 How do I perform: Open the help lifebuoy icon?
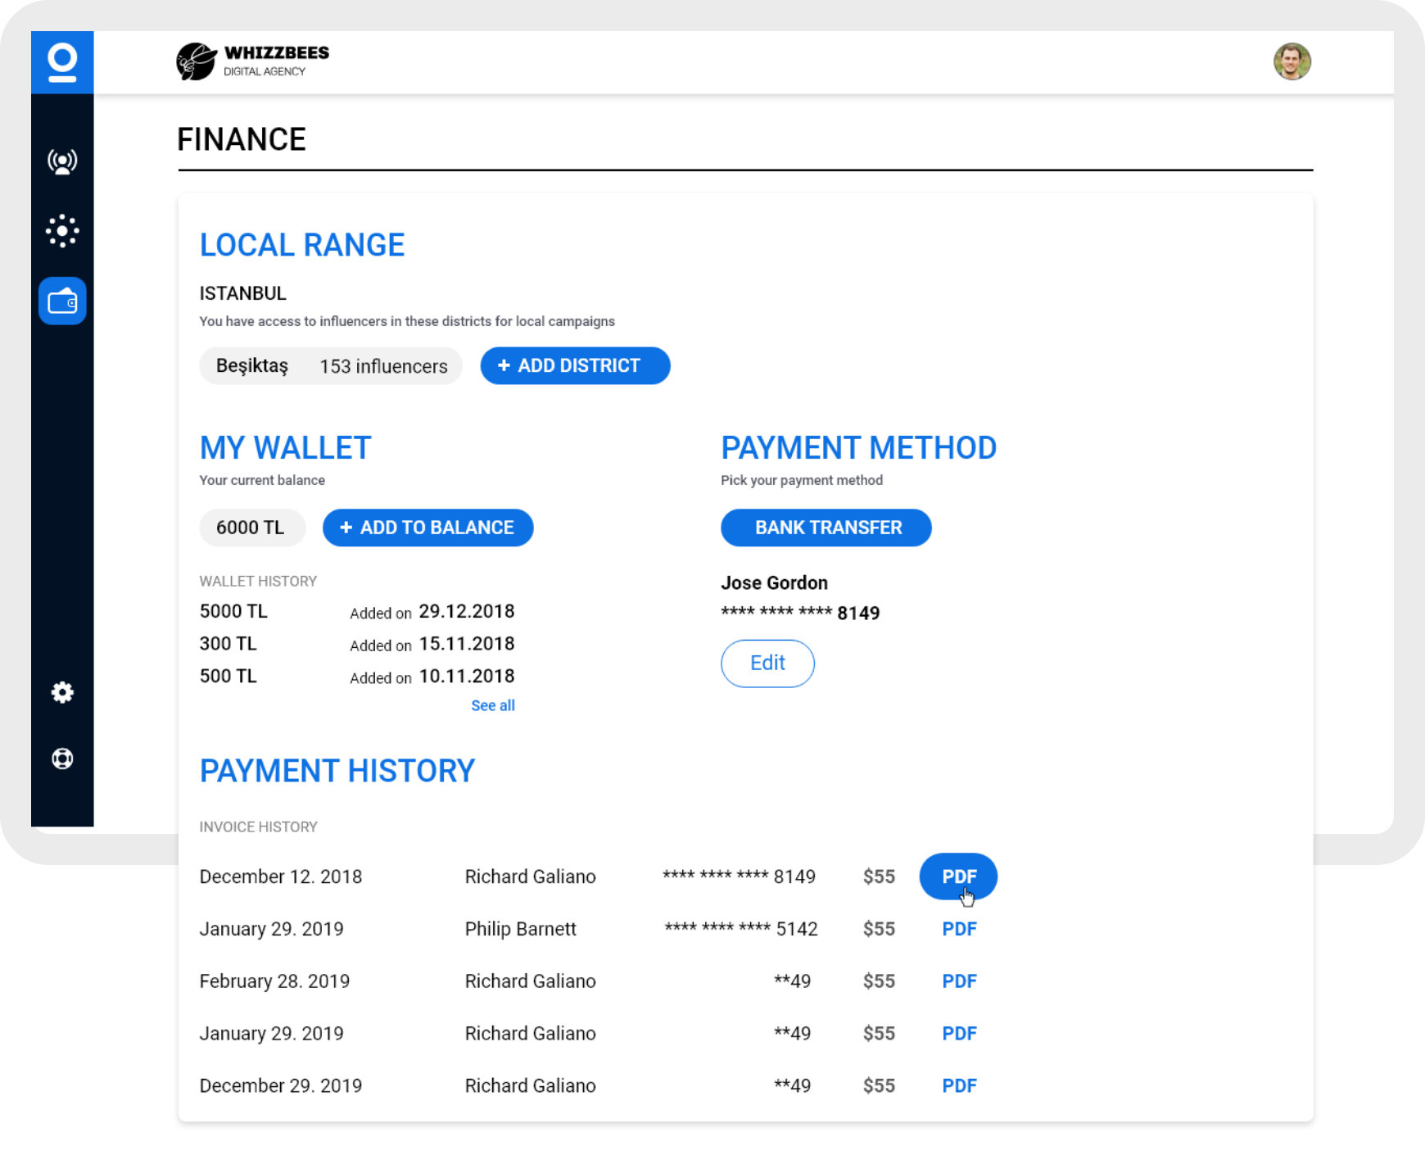pos(62,759)
